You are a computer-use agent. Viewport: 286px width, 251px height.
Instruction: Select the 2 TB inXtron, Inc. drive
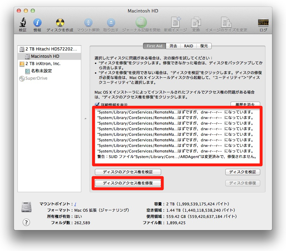coord(43,64)
